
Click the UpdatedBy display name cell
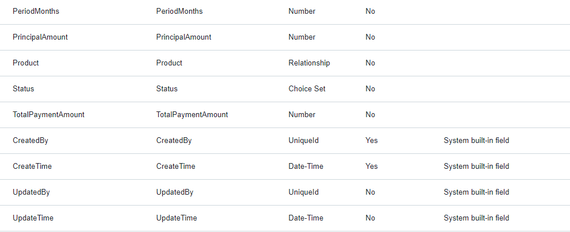click(x=174, y=192)
